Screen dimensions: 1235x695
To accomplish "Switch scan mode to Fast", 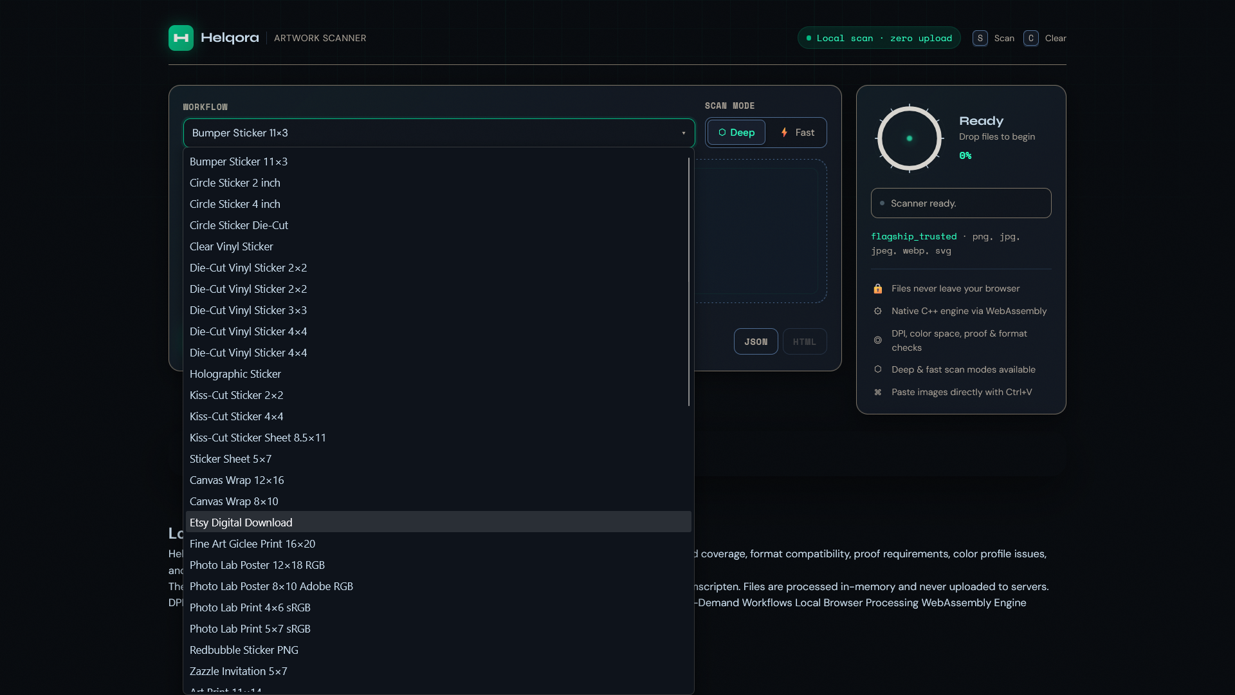I will click(x=797, y=133).
